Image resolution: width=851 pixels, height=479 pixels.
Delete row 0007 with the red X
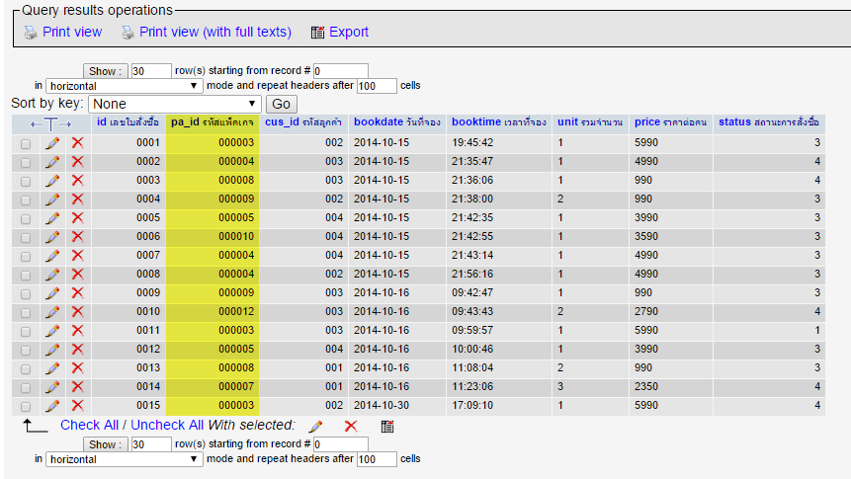pos(78,256)
